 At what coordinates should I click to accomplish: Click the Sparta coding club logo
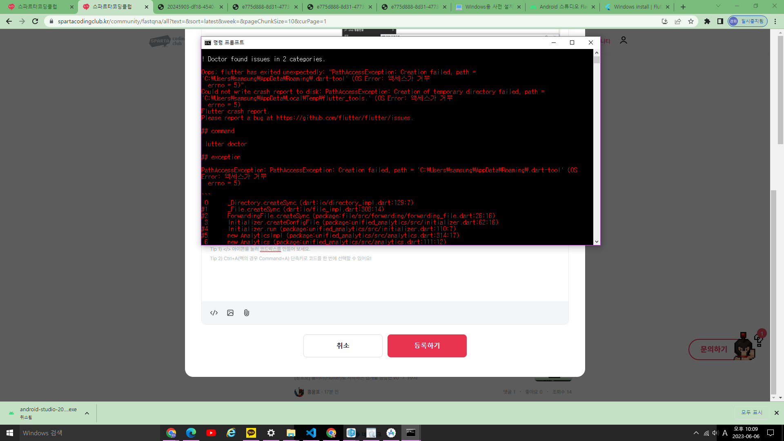[x=167, y=41]
